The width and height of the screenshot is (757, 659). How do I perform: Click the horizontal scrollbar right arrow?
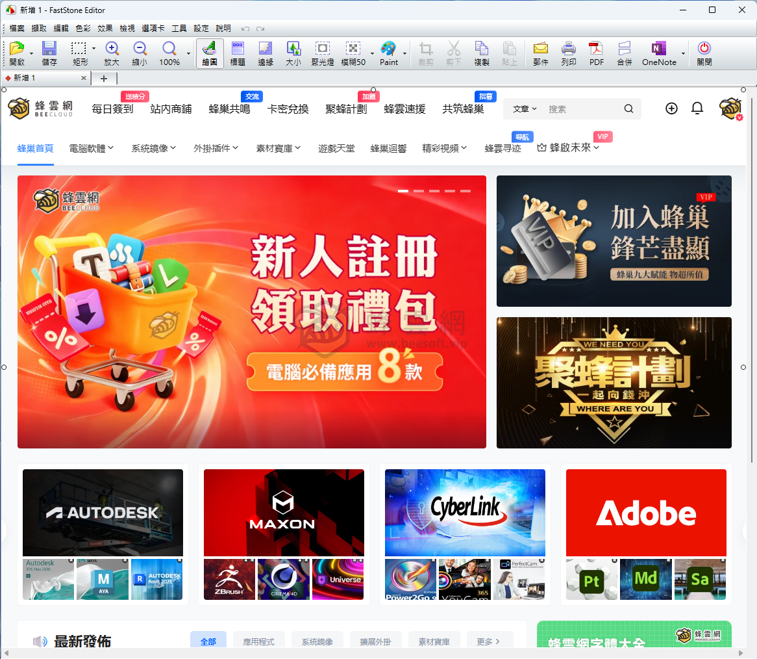741,653
